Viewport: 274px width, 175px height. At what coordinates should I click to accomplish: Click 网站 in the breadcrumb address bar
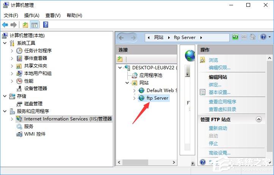pyautogui.click(x=159, y=37)
